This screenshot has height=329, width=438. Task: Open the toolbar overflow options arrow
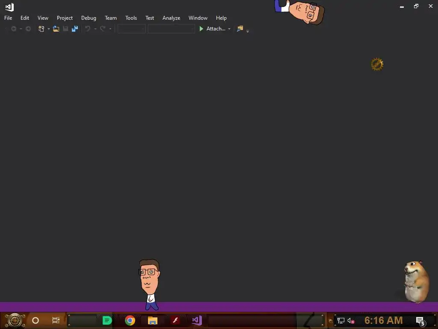248,31
